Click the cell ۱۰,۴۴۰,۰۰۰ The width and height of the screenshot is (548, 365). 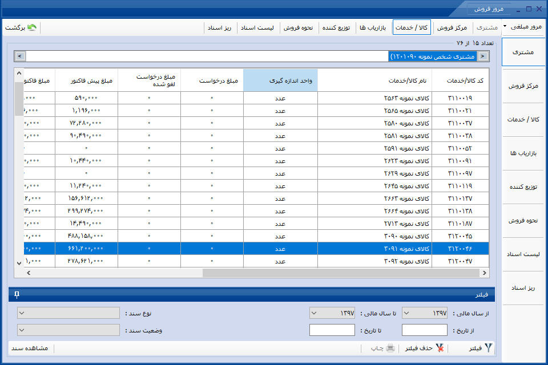coord(86,161)
